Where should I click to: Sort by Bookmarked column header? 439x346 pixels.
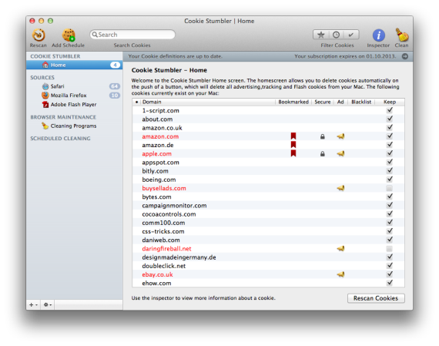pos(293,102)
